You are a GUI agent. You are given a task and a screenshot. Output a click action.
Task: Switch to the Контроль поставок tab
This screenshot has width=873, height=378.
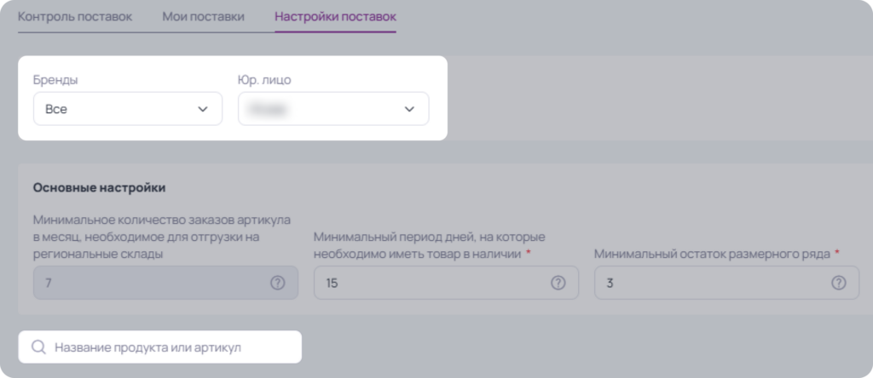[75, 17]
